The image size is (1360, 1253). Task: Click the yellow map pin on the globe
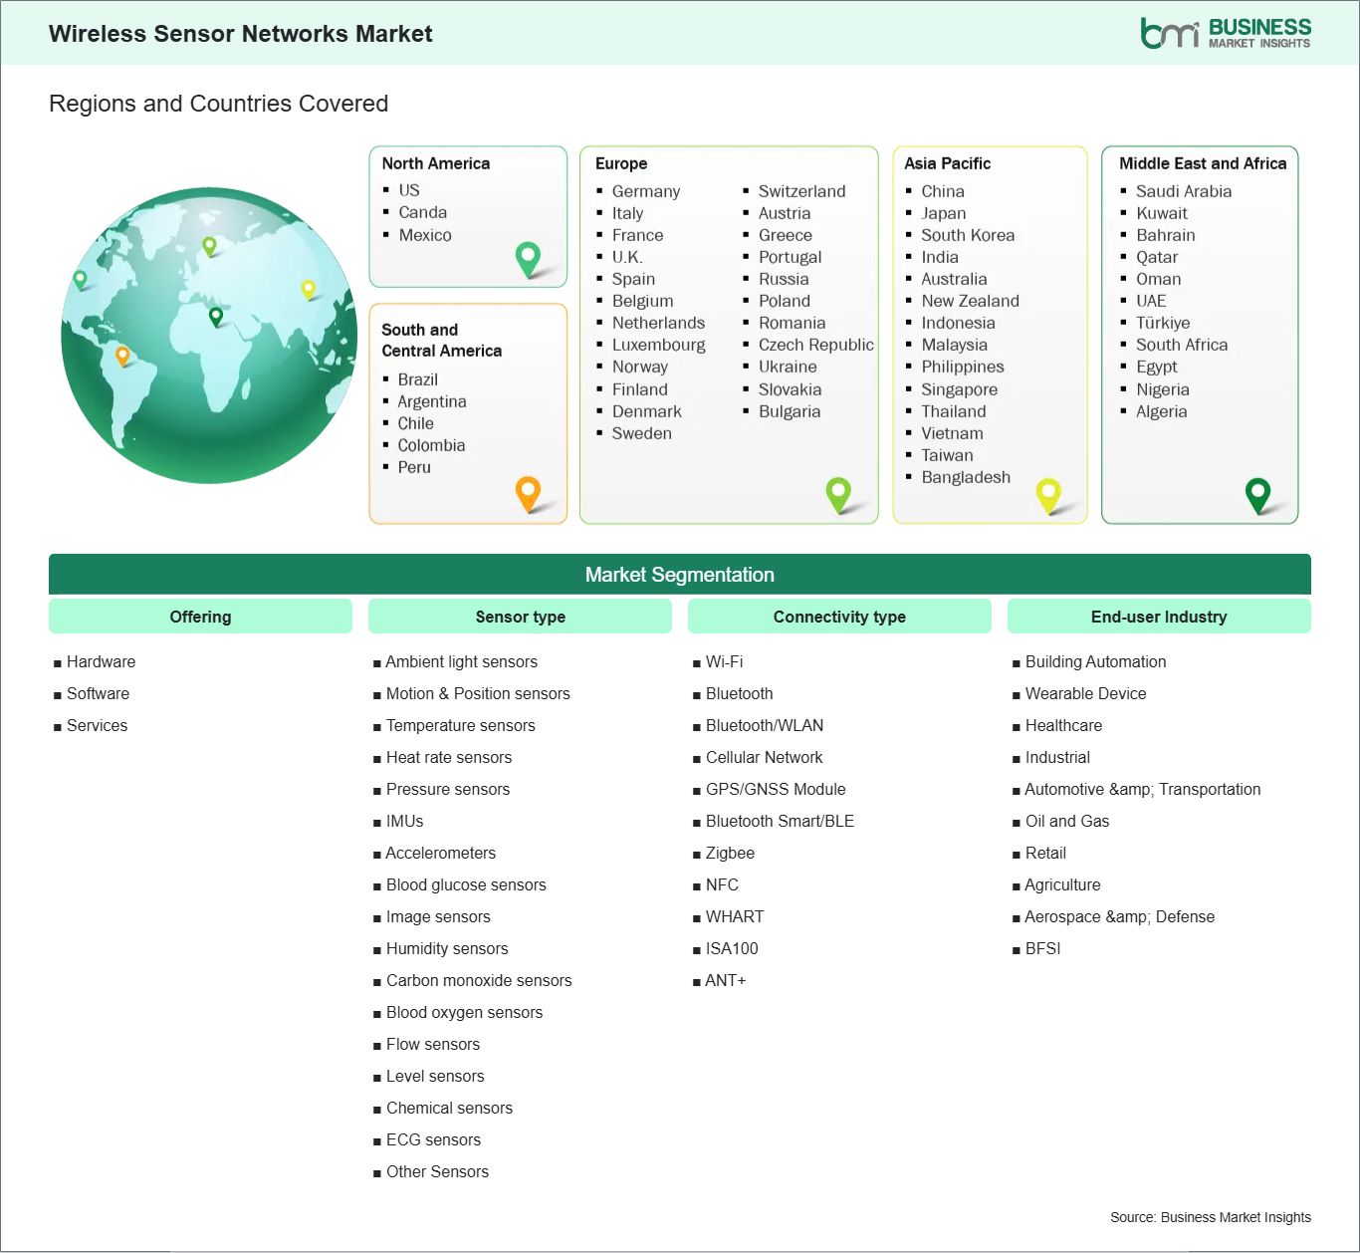pos(308,289)
